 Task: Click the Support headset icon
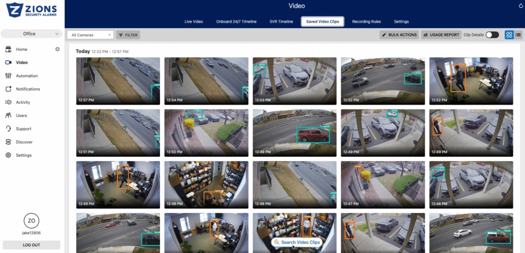(8, 129)
